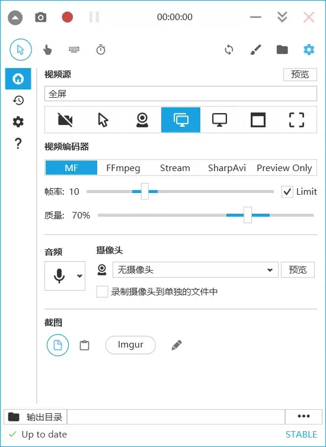
Task: Toggle save screenshot to file icon
Action: [x=57, y=345]
